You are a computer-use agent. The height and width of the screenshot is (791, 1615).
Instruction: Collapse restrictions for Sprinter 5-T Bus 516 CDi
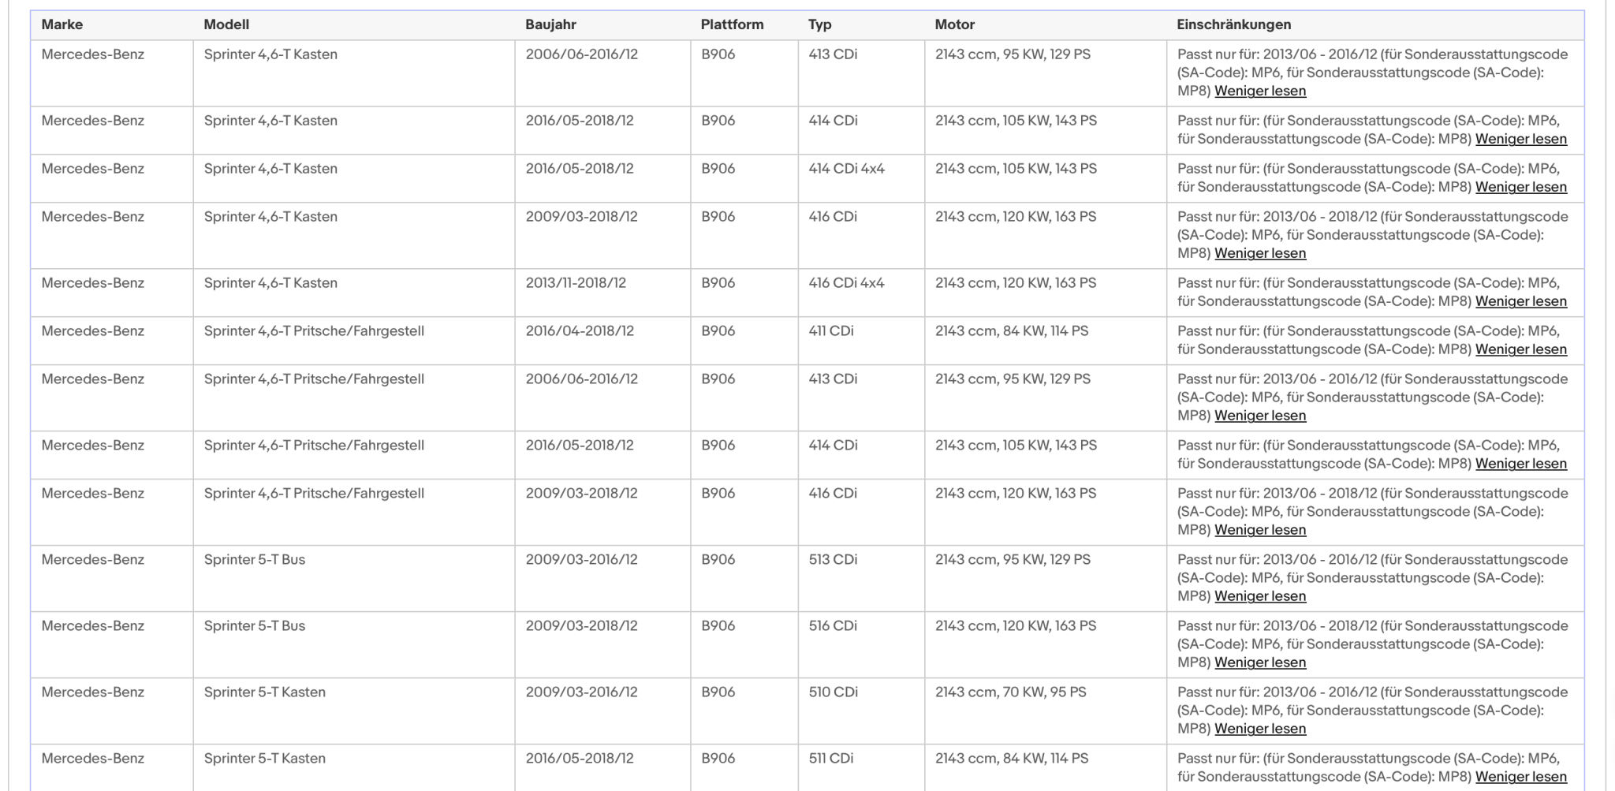point(1260,662)
